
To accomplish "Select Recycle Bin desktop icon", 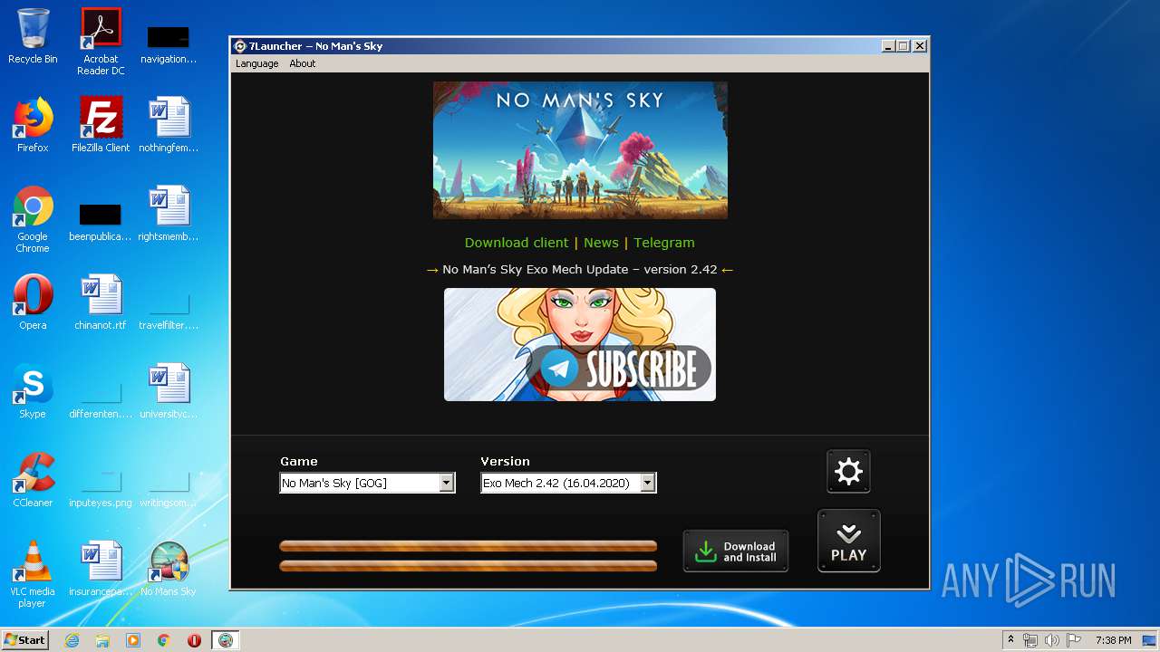I will click(33, 36).
